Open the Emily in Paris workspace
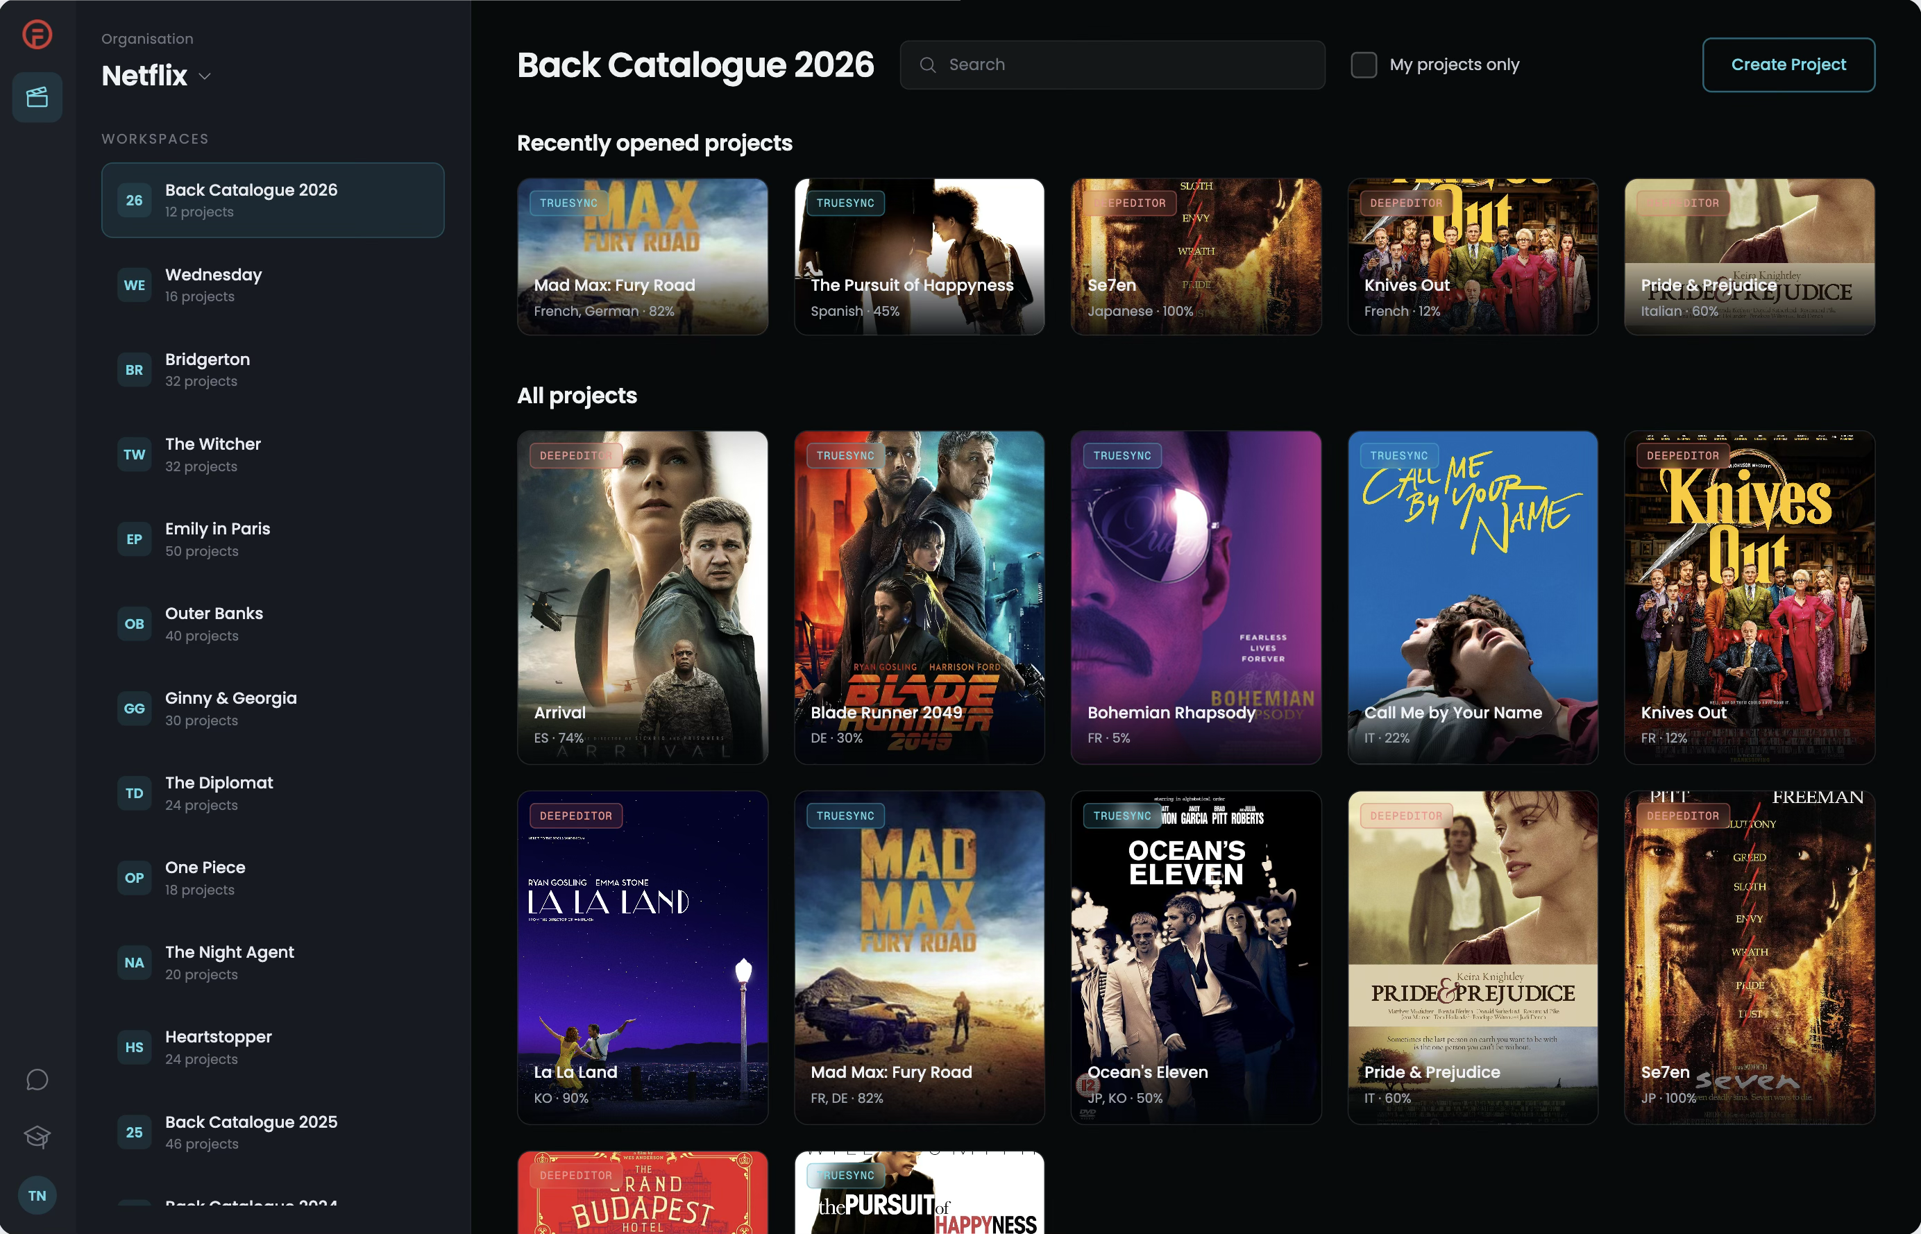This screenshot has width=1921, height=1234. [x=272, y=539]
